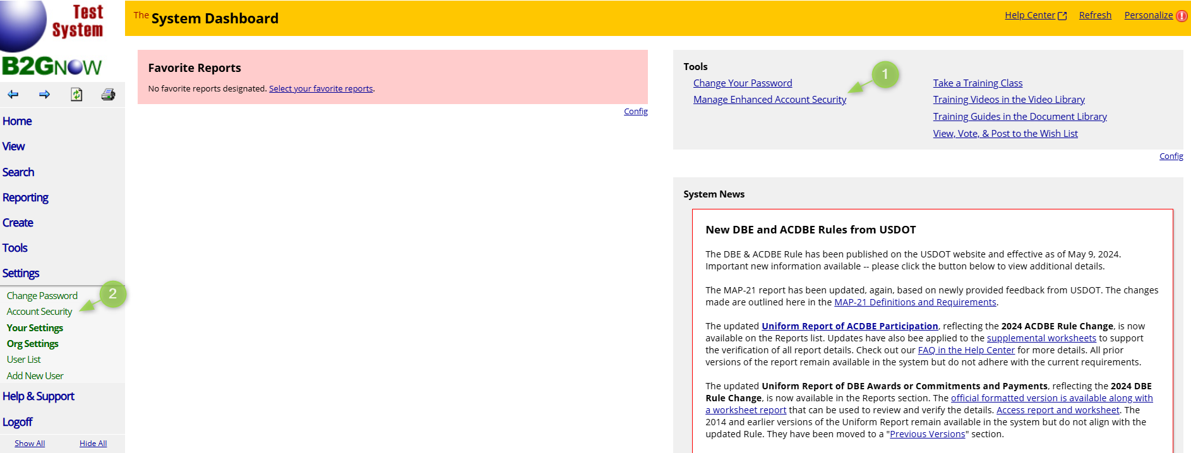Open Select your favorite reports link
Viewport: 1191px width, 453px height.
coord(321,89)
